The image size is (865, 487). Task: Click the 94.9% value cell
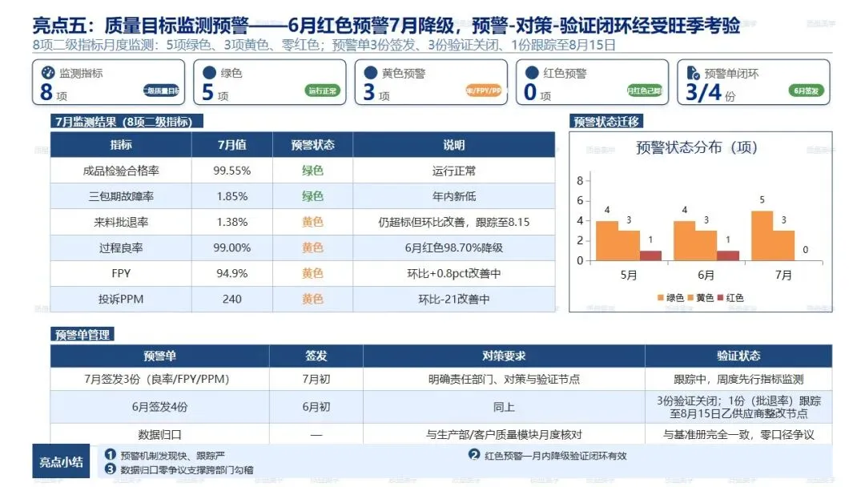[231, 273]
